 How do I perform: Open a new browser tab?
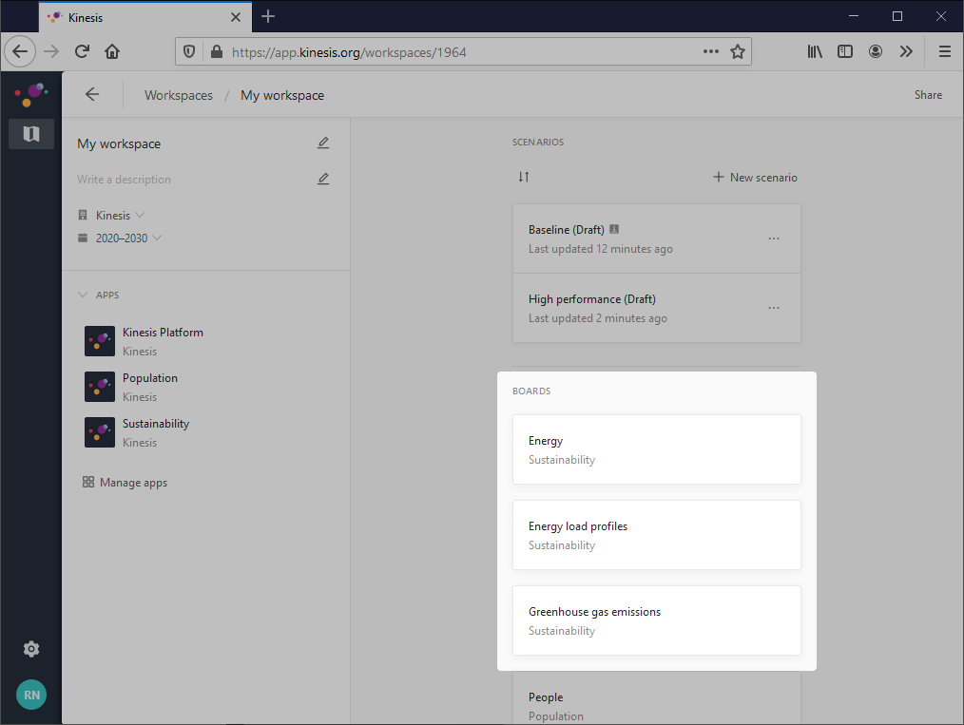268,16
